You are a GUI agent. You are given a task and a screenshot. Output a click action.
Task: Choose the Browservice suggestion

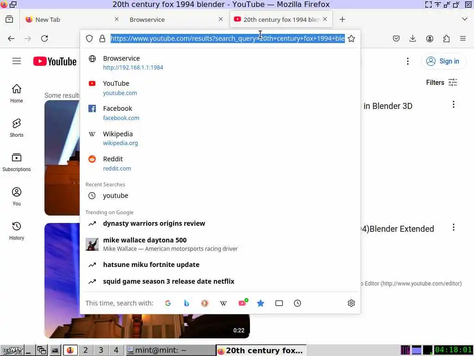220,63
